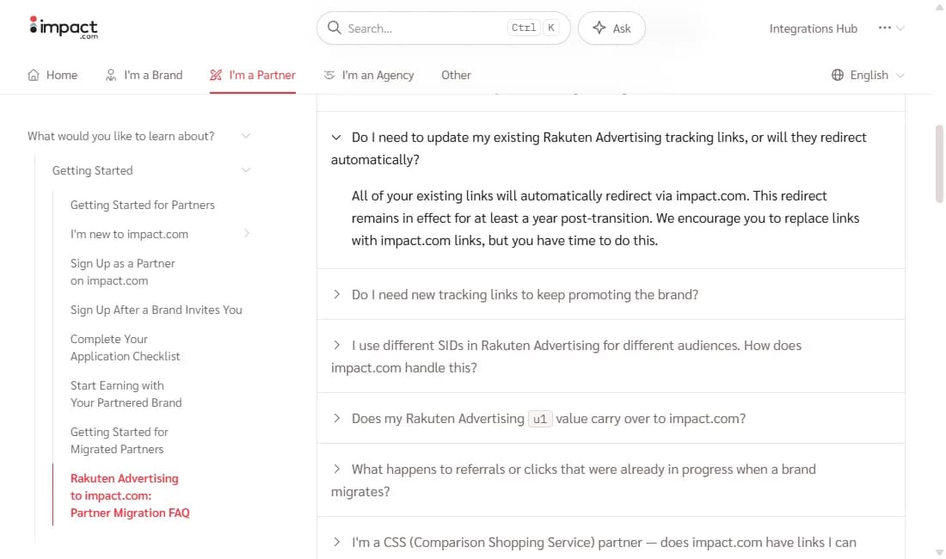Open Sign Up as a Partner page
Viewport: 946px width, 559px height.
pos(122,272)
